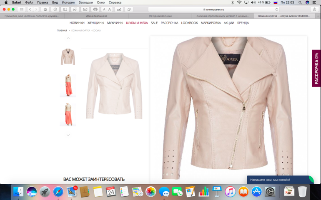Click the ГЛАВНАЯ breadcrumb link
Image resolution: width=321 pixels, height=200 pixels.
click(62, 30)
